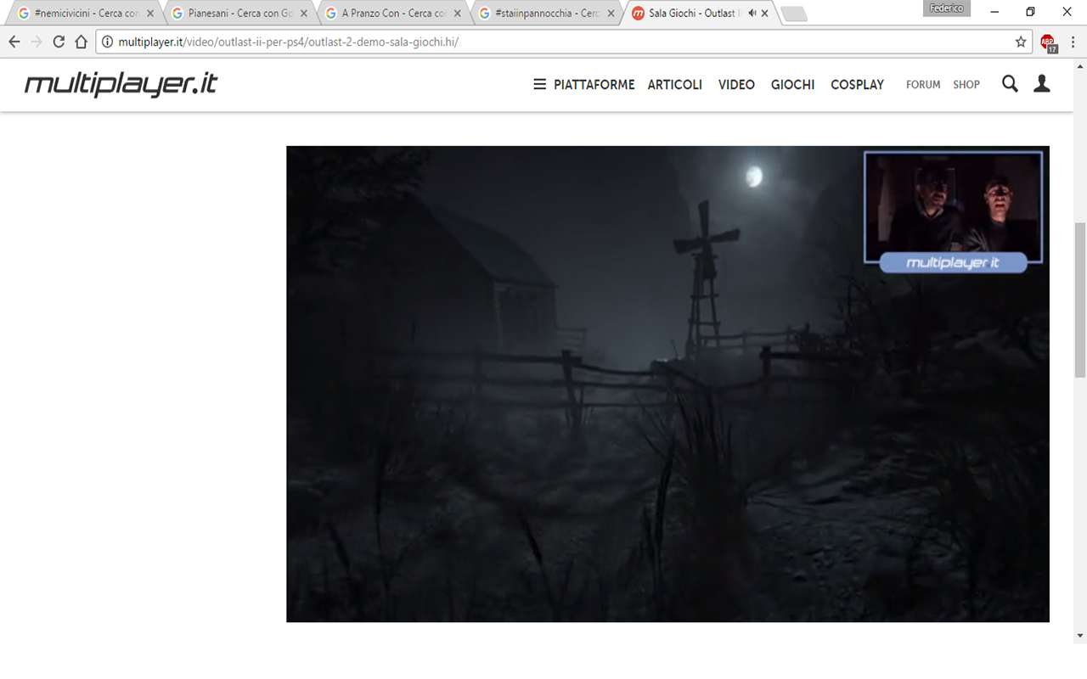The width and height of the screenshot is (1087, 679).
Task: Visit the SHOP link
Action: (x=966, y=85)
